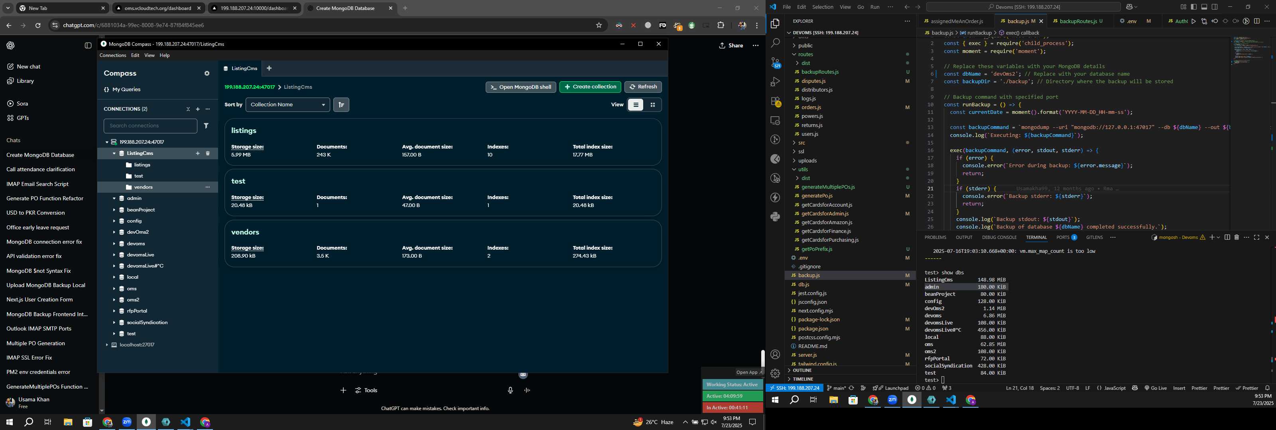
Task: Create collection plus icon on ListingCms row
Action: tap(198, 154)
